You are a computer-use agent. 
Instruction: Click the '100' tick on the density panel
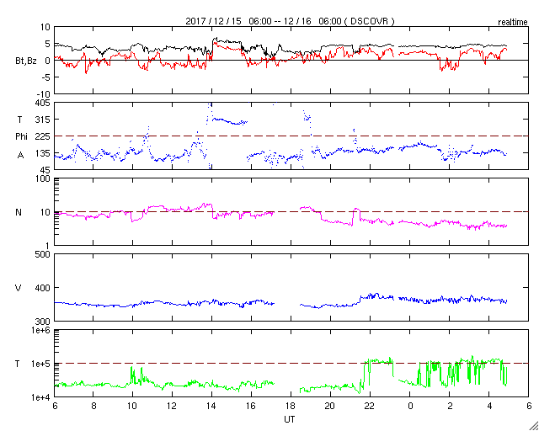coord(43,178)
